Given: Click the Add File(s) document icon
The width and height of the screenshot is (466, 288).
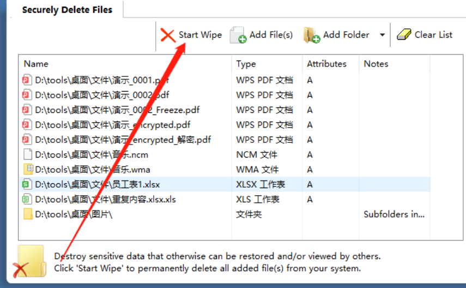Looking at the screenshot, I should (238, 35).
